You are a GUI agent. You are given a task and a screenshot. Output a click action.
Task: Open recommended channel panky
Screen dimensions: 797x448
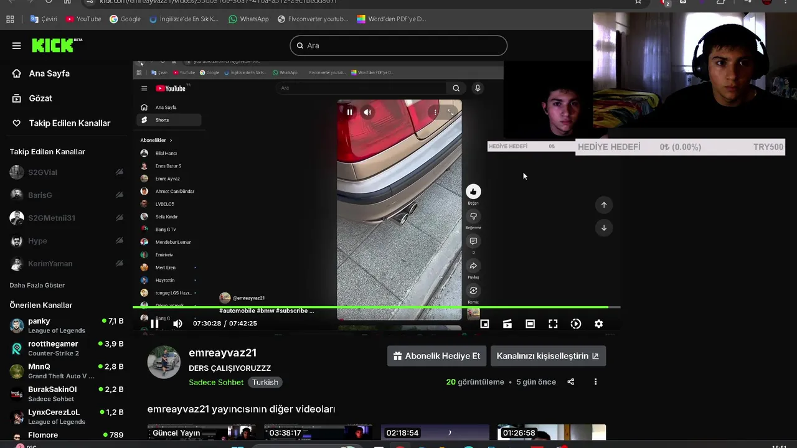click(67, 325)
